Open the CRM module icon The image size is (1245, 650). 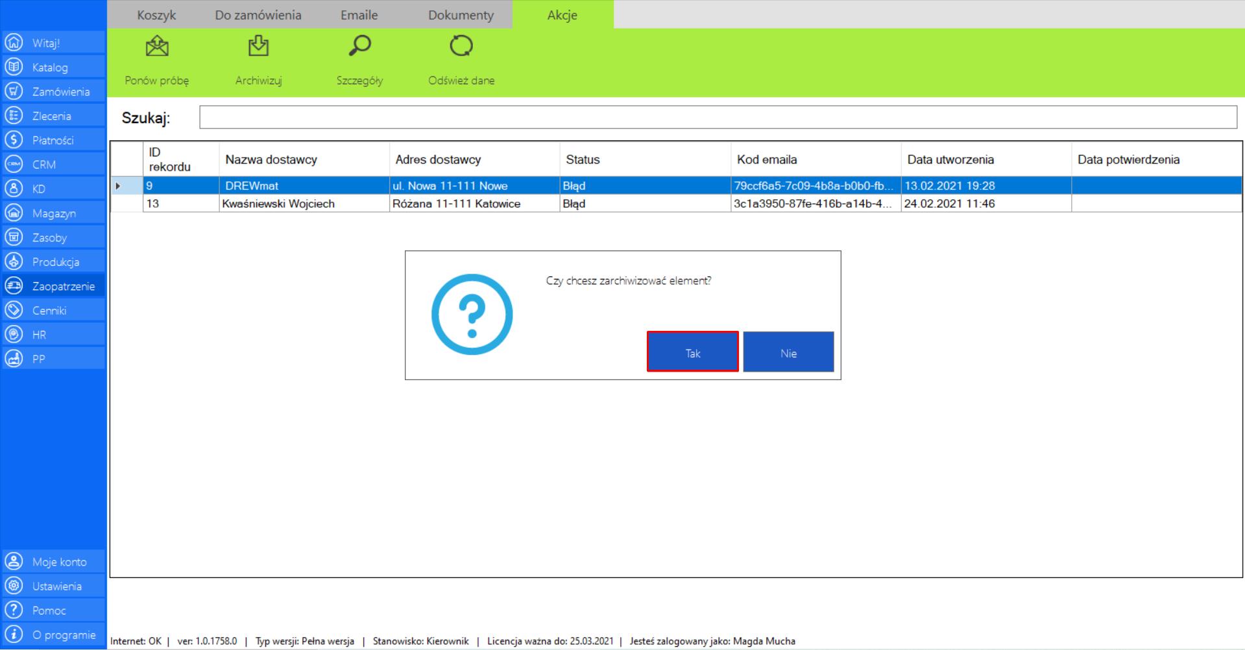(x=13, y=164)
